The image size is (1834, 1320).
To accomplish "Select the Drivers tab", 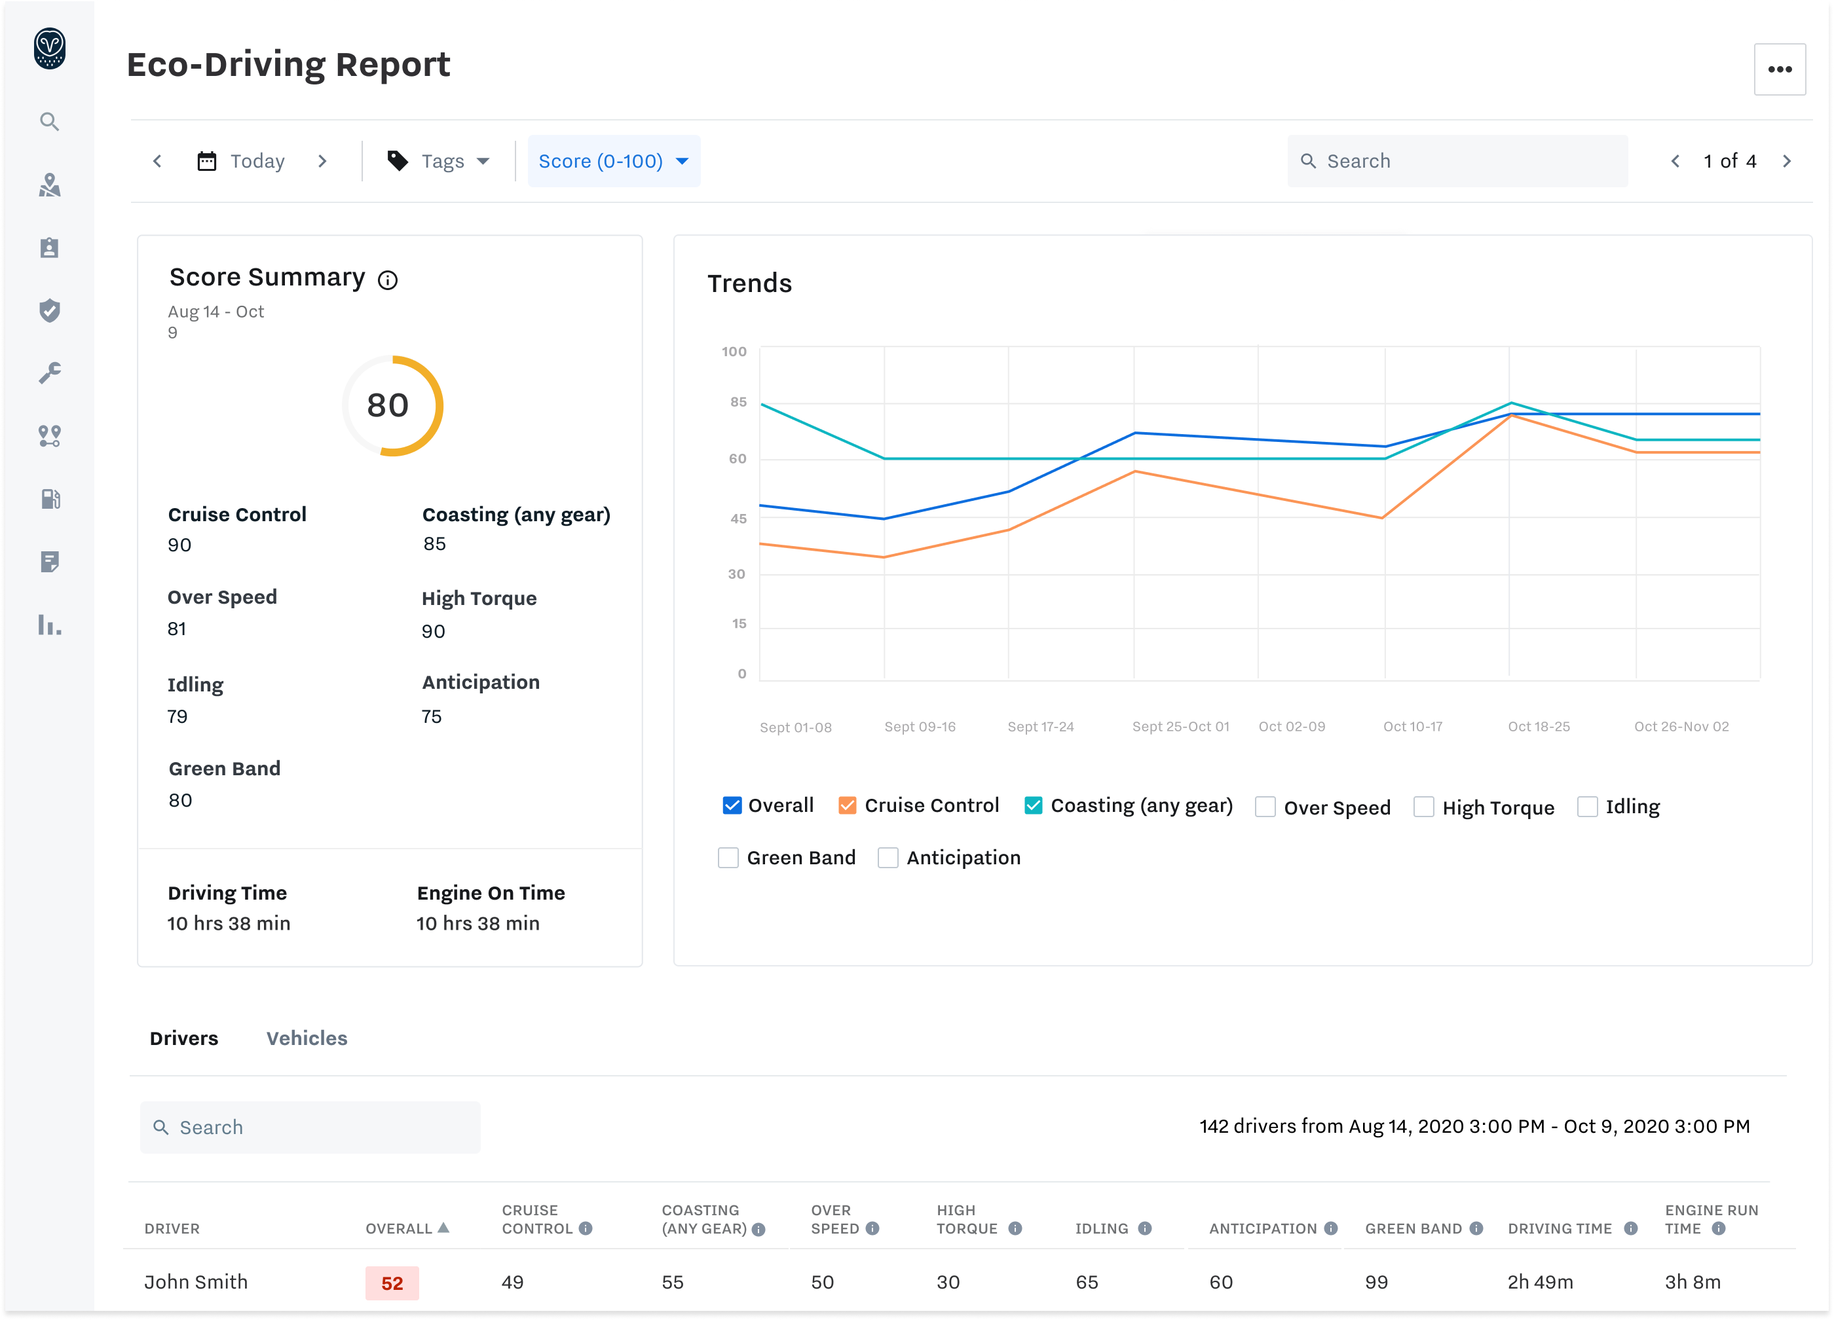I will pyautogui.click(x=183, y=1038).
